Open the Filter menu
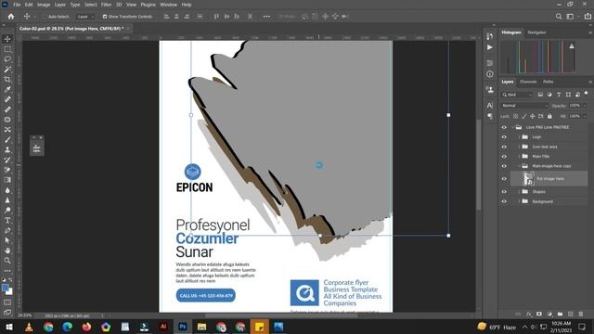The height and width of the screenshot is (334, 594). point(106,5)
